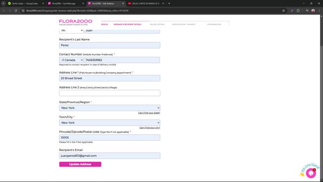Go back to previous page
This screenshot has width=323, height=182.
tap(4, 11)
